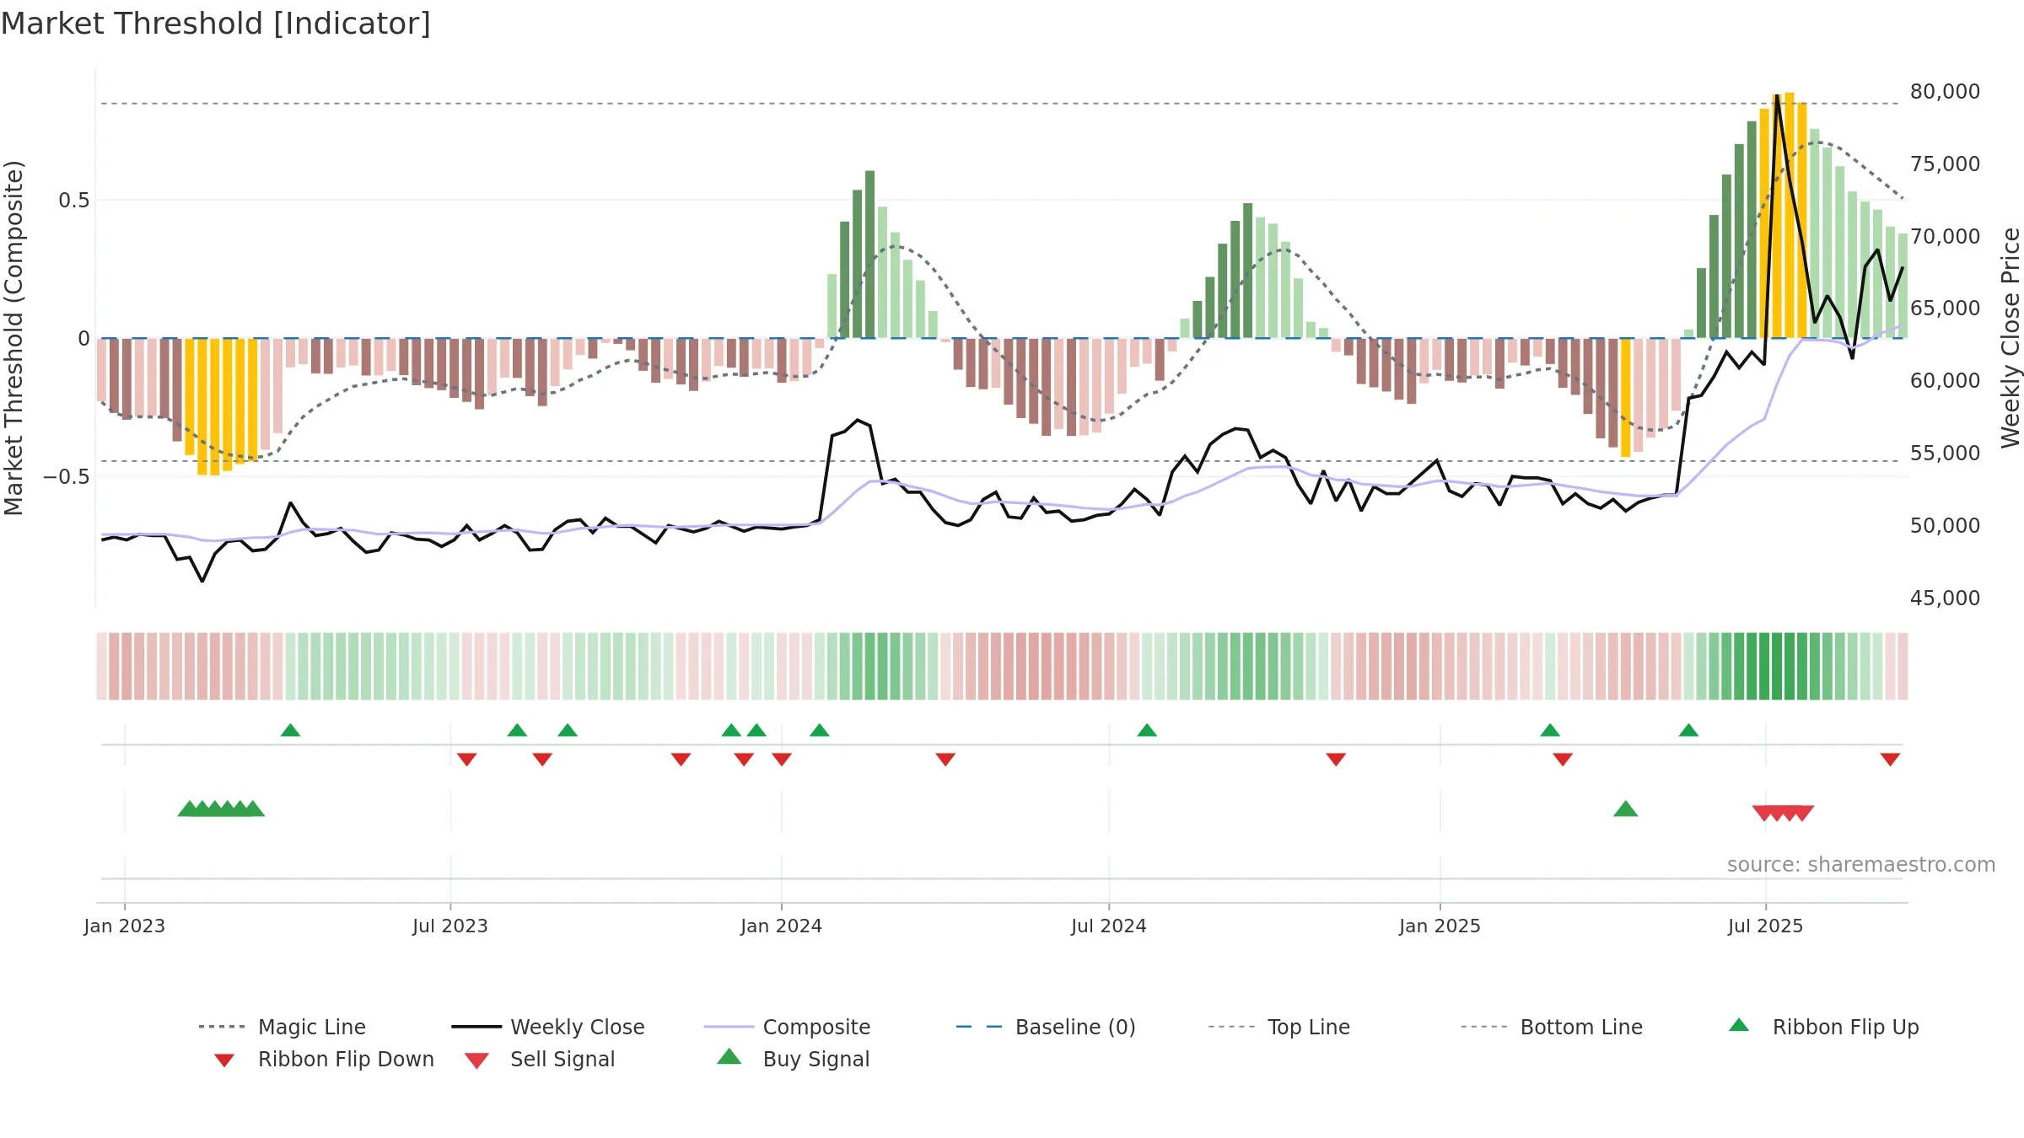Toggle the Bottom Line legend entry

click(x=1552, y=1027)
